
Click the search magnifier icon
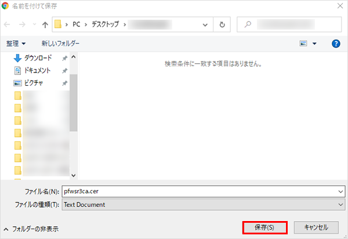click(x=248, y=24)
